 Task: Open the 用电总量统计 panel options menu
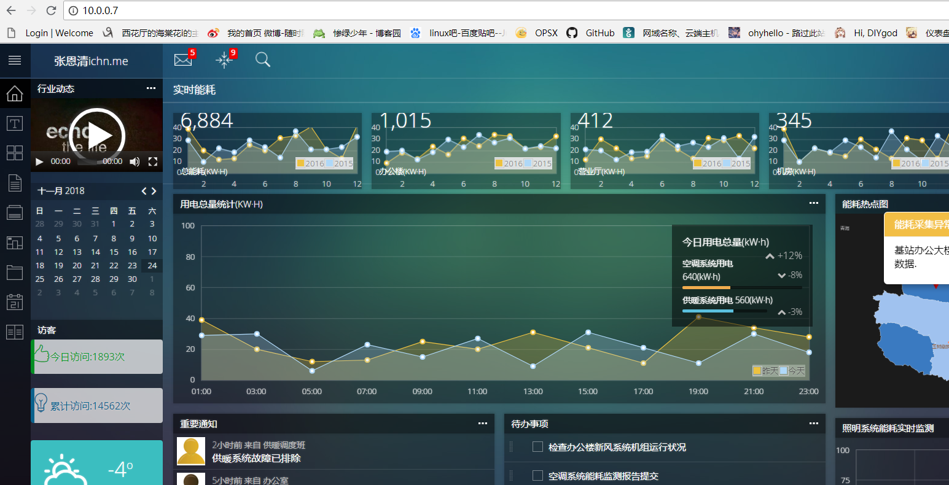pyautogui.click(x=813, y=203)
